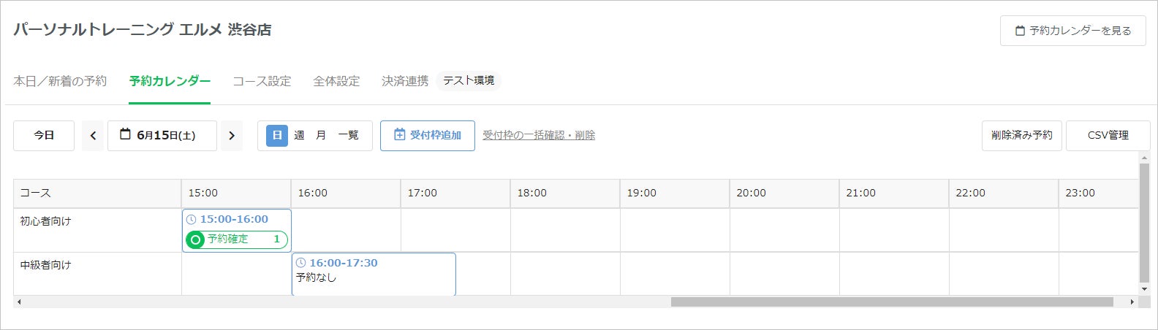Open 受付枠の一括確認・削除 link
This screenshot has width=1158, height=330.
pyautogui.click(x=539, y=135)
